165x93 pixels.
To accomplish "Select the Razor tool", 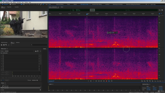I will (x=29, y=4).
